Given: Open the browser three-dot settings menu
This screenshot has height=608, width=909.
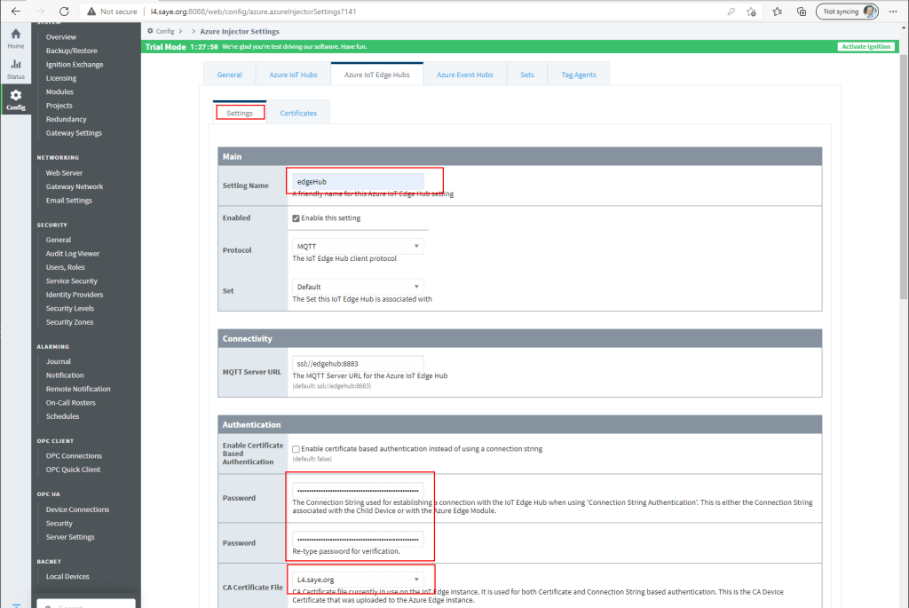Looking at the screenshot, I should click(893, 12).
